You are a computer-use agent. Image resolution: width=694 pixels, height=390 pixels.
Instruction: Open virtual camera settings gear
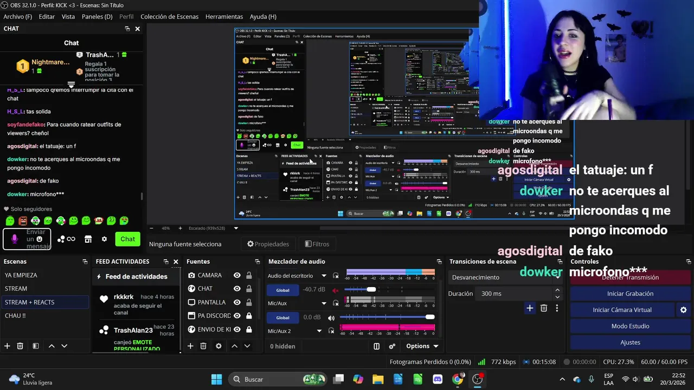click(x=683, y=310)
